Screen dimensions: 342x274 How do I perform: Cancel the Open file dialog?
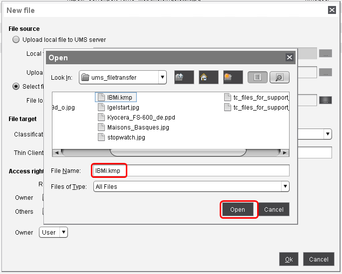click(274, 210)
